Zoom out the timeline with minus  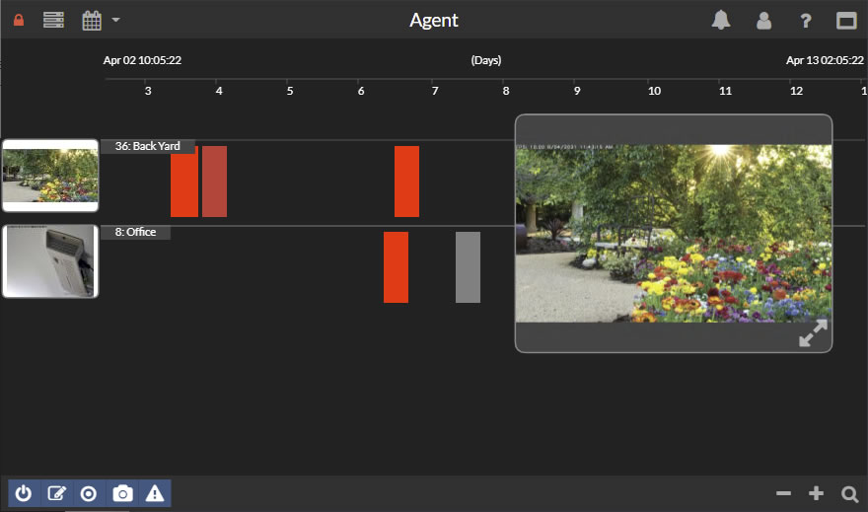(783, 493)
